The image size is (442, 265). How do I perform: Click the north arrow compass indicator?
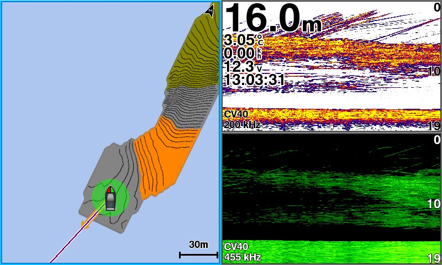[209, 10]
